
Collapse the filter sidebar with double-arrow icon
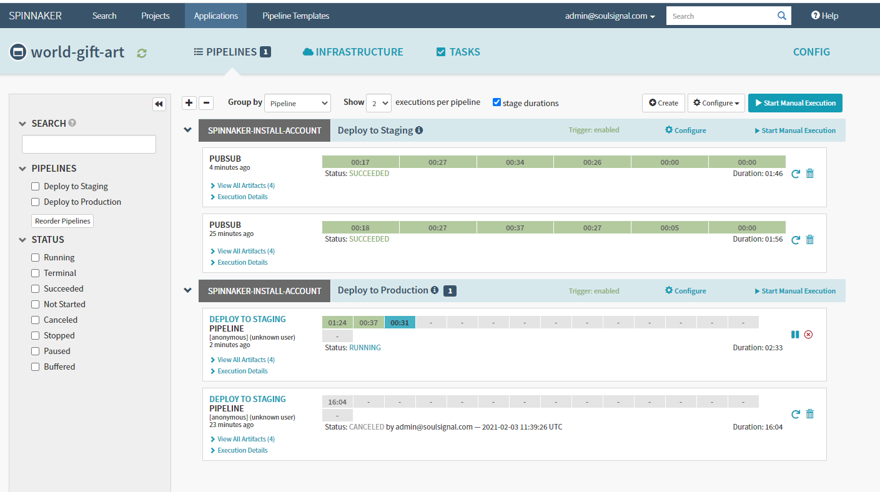(159, 104)
